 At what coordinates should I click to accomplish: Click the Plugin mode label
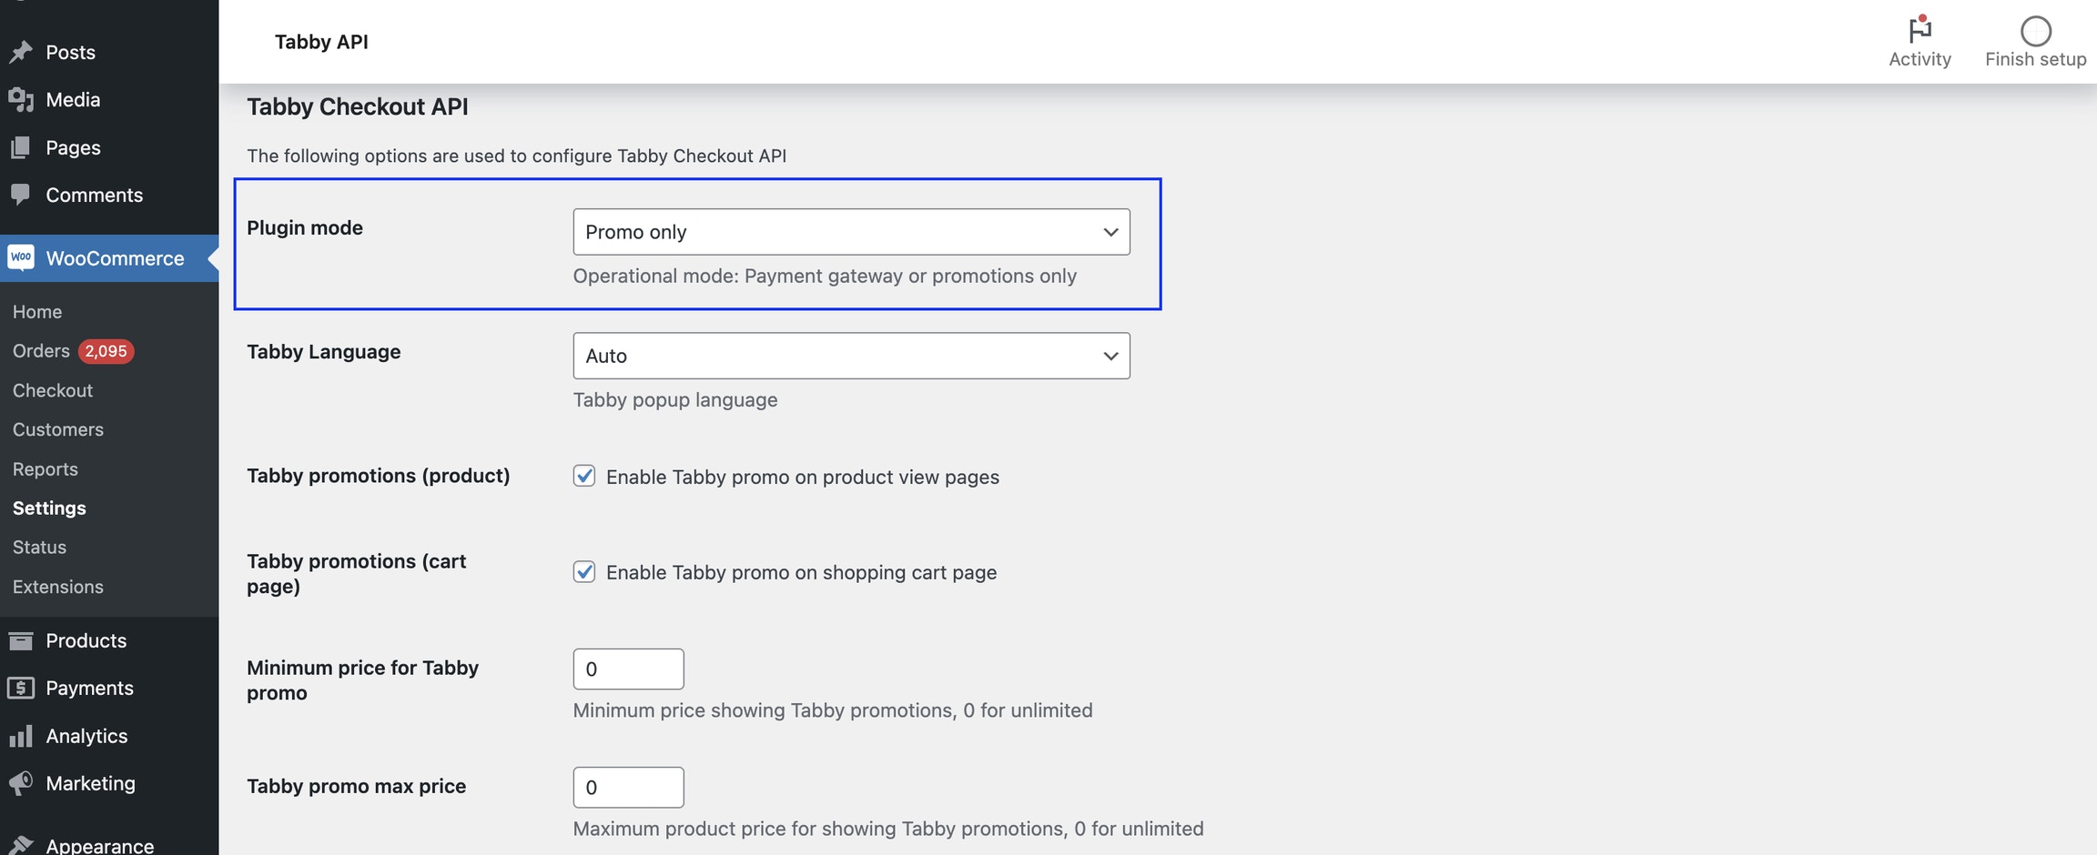pyautogui.click(x=305, y=227)
